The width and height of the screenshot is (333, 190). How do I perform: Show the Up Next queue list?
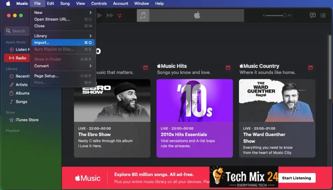tap(323, 15)
